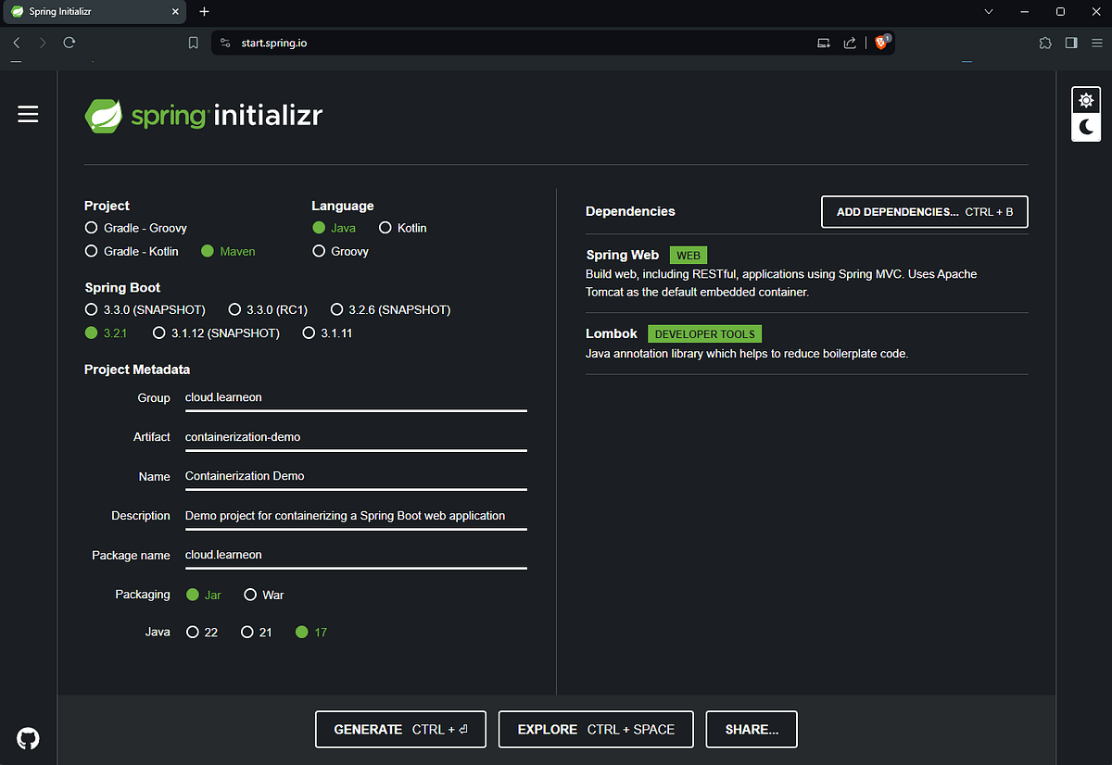The image size is (1112, 765).
Task: Select Spring Boot 3.2.6 (SNAPSHOT)
Action: pos(391,309)
